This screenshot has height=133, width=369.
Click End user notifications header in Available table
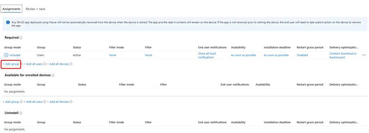click(235, 84)
